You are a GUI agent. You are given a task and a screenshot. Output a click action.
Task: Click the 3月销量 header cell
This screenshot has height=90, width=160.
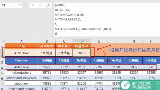pyautogui.click(x=81, y=60)
